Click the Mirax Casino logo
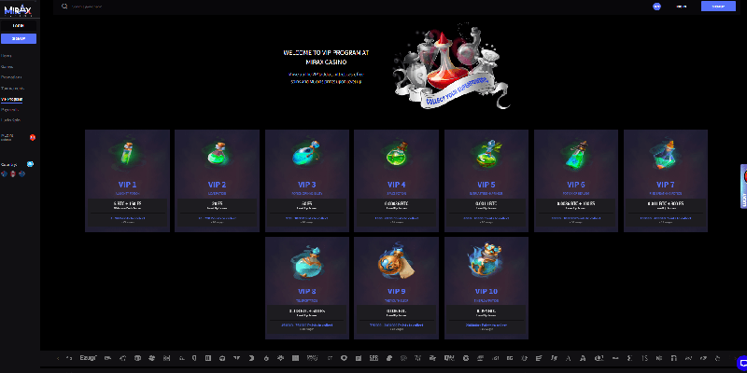The width and height of the screenshot is (747, 373). [18, 9]
